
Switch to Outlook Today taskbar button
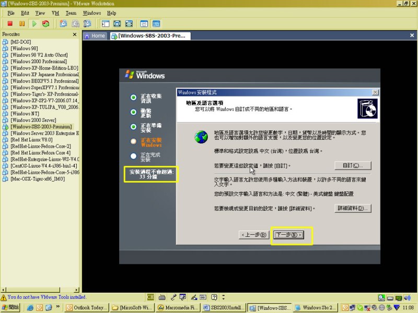(87, 308)
